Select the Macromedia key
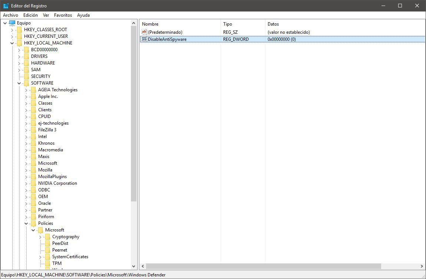The height and width of the screenshot is (279, 426). [50, 150]
